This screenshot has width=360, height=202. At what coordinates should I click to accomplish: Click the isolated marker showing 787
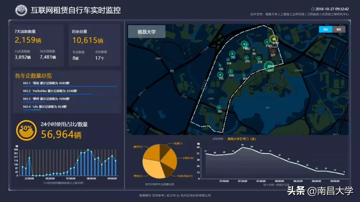[219, 108]
